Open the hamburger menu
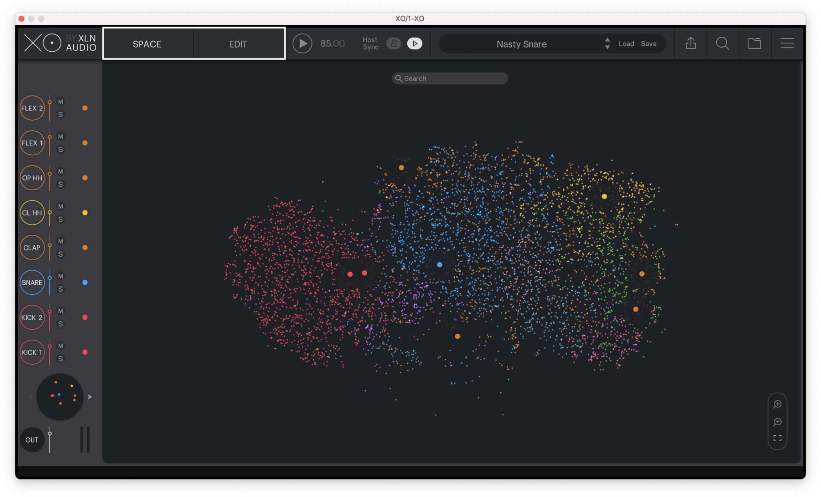Screen dimensions: 821x497 [787, 43]
